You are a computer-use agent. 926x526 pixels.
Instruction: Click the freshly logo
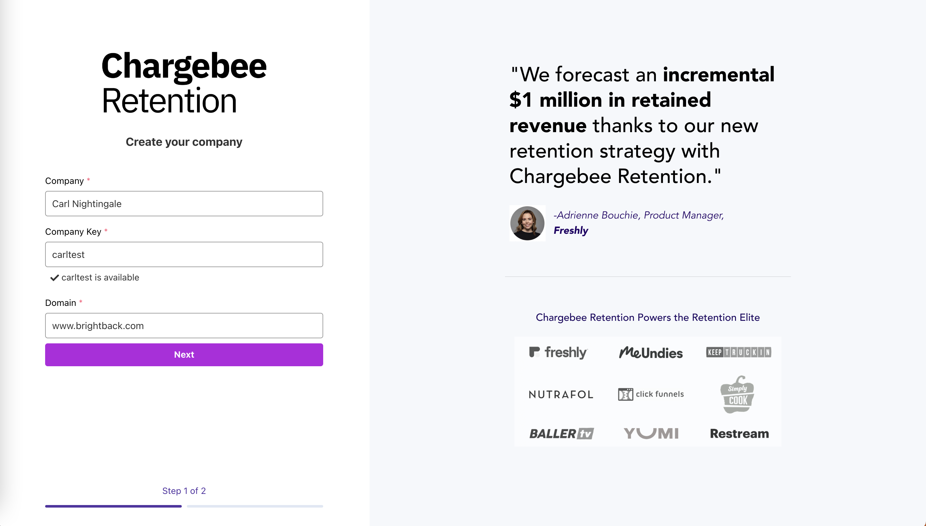(558, 352)
